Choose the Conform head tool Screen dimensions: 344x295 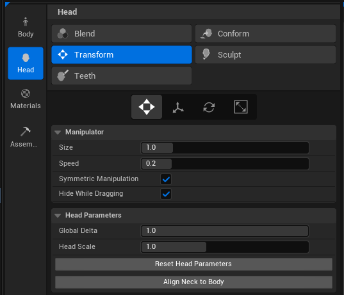265,34
